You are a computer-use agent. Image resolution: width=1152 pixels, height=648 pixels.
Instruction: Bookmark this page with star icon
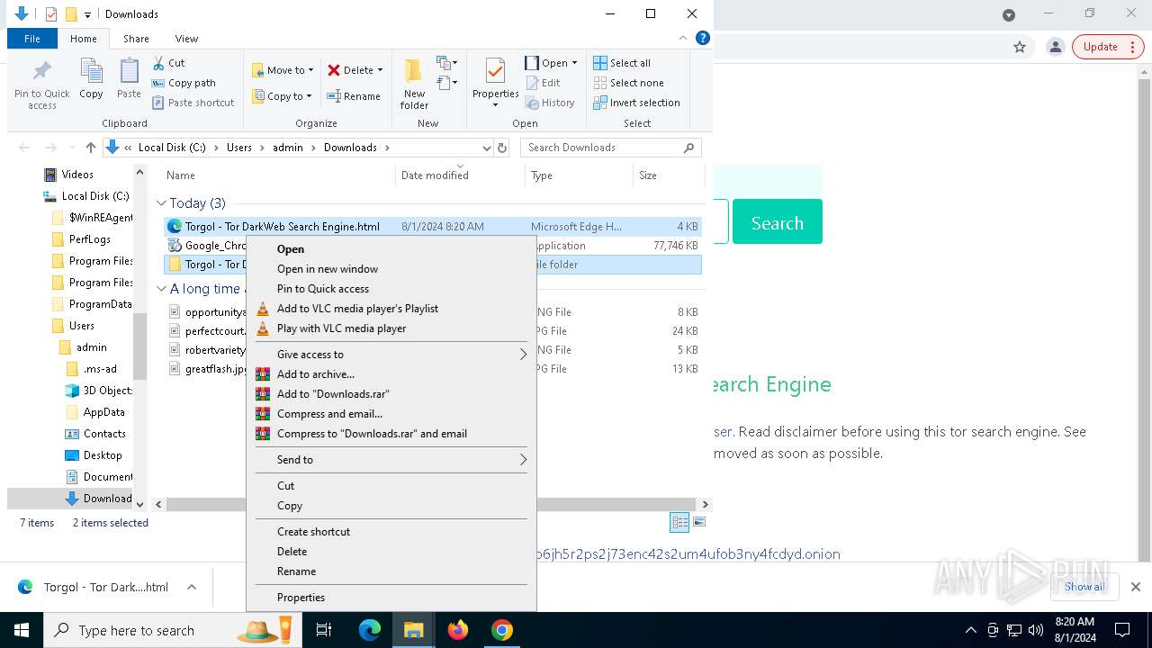coord(1020,47)
